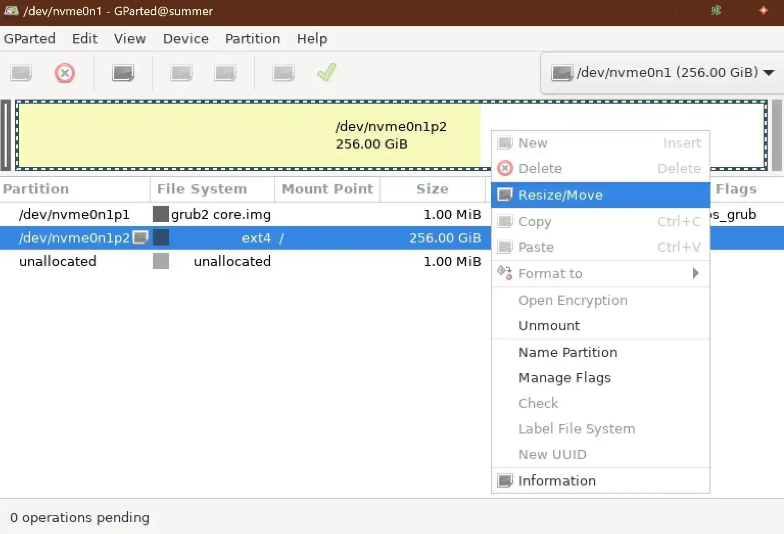
Task: Click the Resize/Move icon in the context menu
Action: [x=505, y=195]
